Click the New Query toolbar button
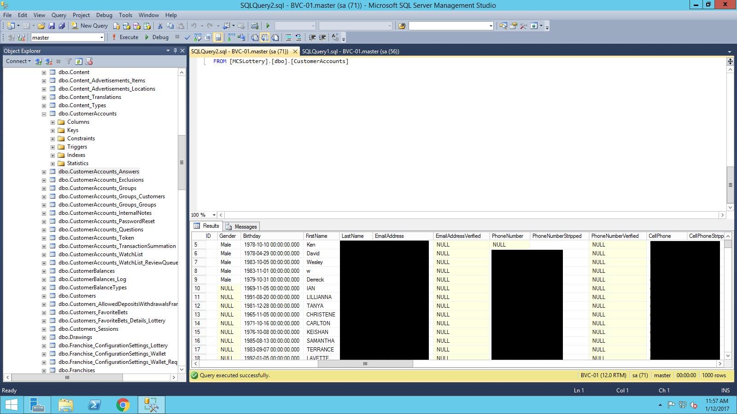The width and height of the screenshot is (737, 414). coord(90,26)
